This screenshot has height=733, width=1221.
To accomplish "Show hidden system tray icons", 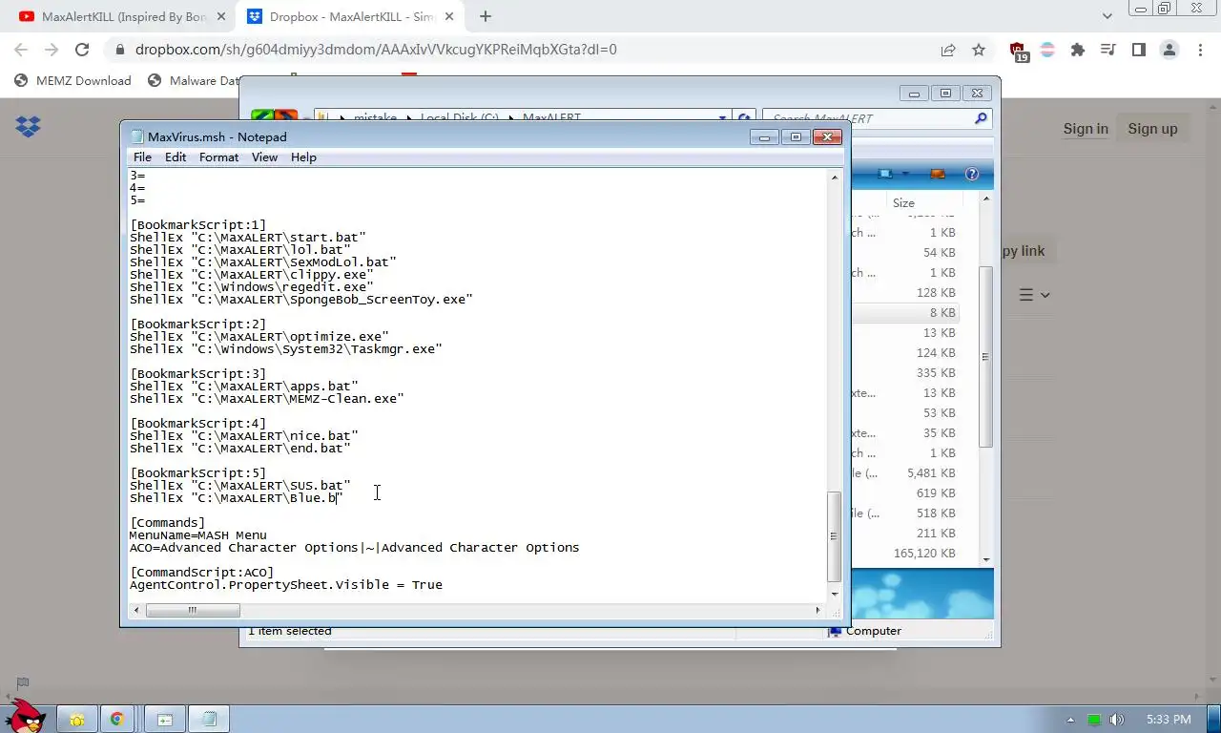I will coord(1070,720).
